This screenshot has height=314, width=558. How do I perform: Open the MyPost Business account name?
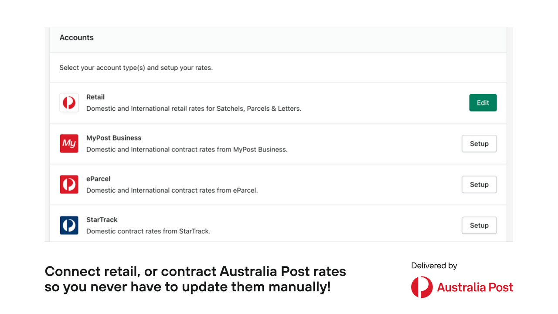114,138
